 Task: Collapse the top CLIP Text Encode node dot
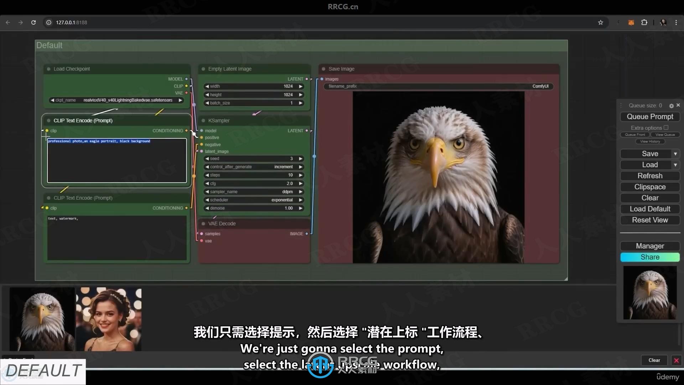click(49, 120)
